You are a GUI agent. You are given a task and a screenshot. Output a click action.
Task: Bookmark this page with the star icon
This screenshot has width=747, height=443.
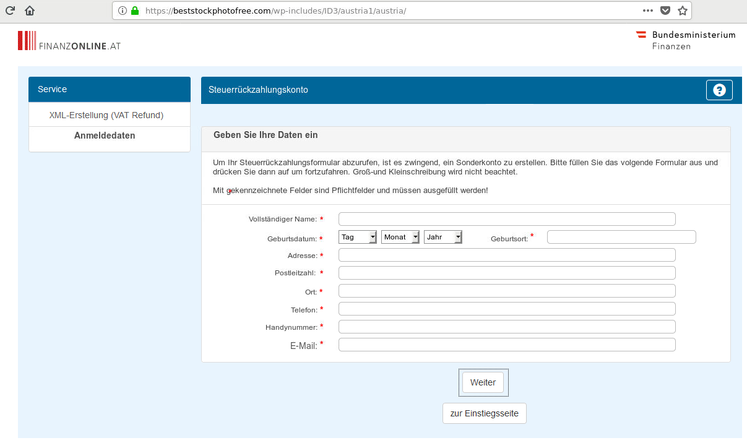coord(682,11)
